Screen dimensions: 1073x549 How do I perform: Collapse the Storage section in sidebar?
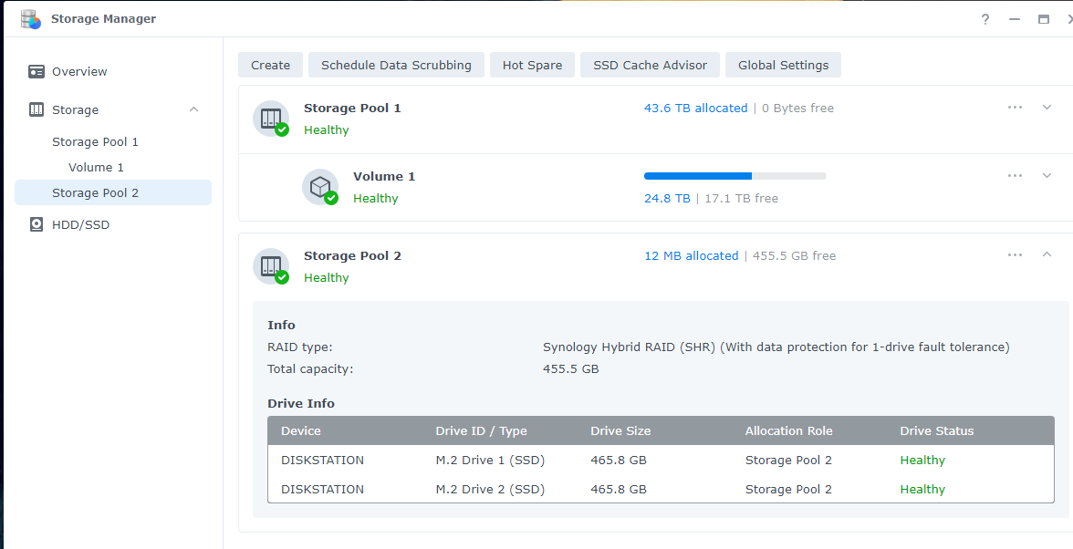point(194,109)
